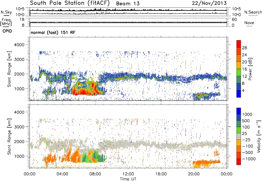Image resolution: width=262 pixels, height=181 pixels.
Task: Click the '3000' tick on the power panel axis
Action: pos(19,59)
